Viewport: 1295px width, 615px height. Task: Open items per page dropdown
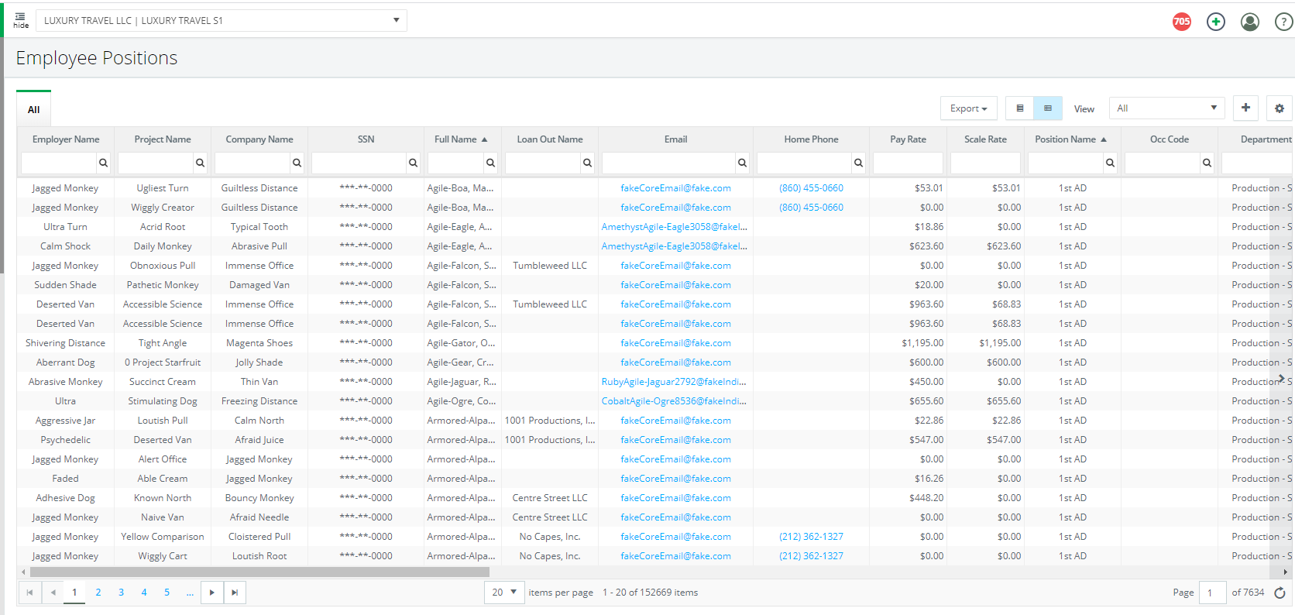point(505,593)
